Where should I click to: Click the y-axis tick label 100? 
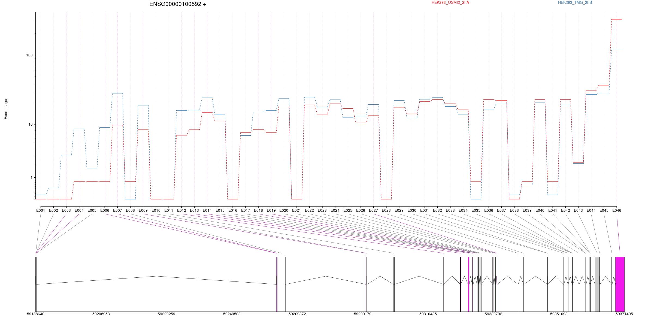(29, 55)
